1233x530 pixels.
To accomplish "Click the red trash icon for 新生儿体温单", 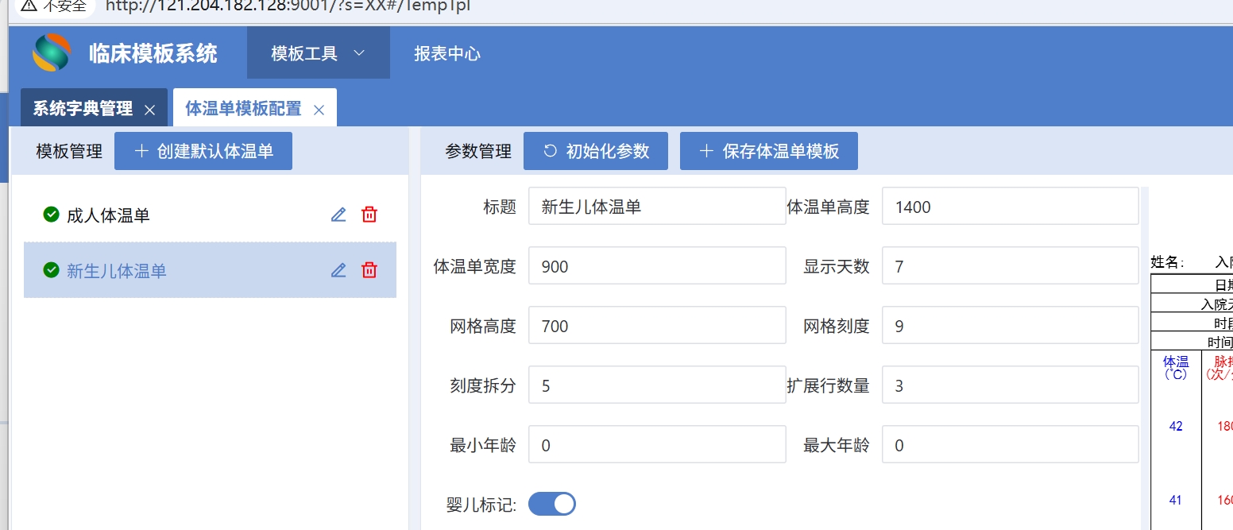I will point(369,271).
